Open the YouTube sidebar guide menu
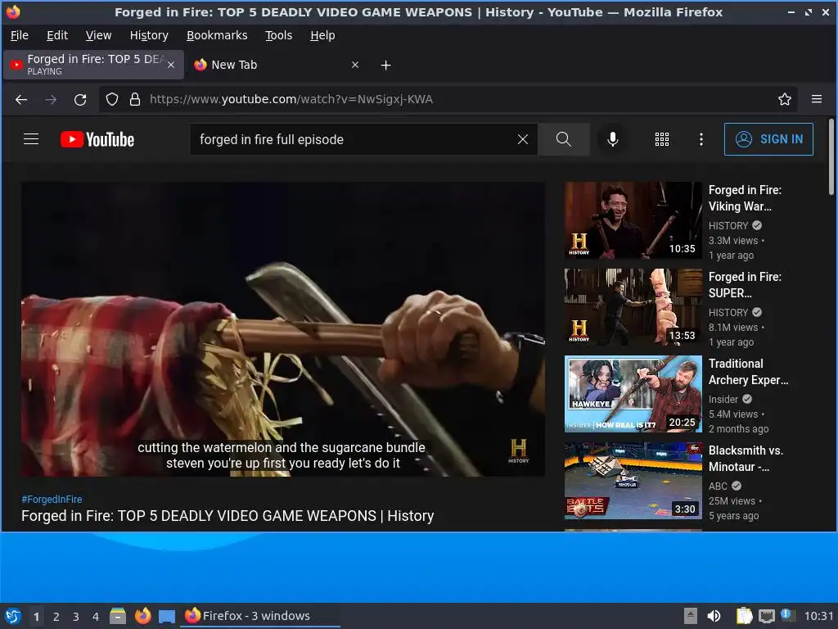This screenshot has width=838, height=629. (x=31, y=139)
